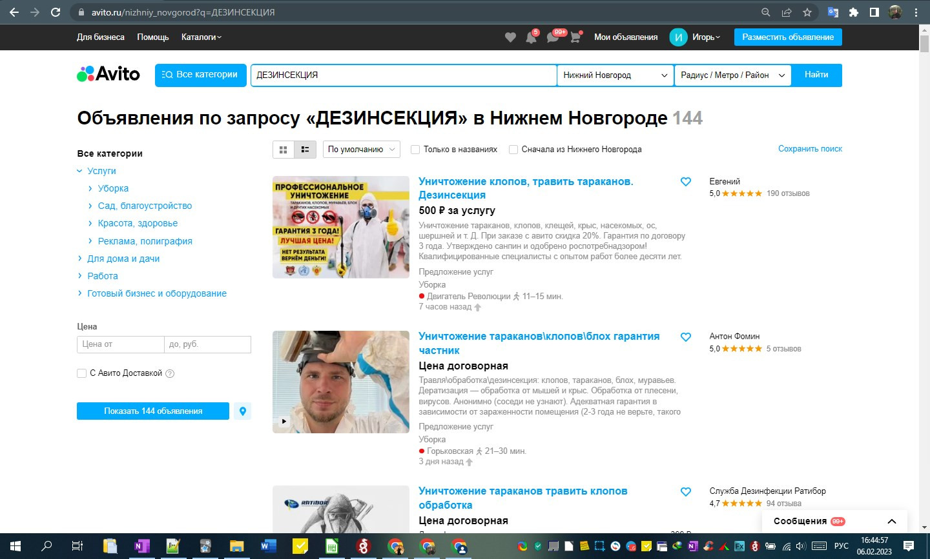Image resolution: width=930 pixels, height=559 pixels.
Task: Open Windows notification center icon
Action: [x=909, y=546]
